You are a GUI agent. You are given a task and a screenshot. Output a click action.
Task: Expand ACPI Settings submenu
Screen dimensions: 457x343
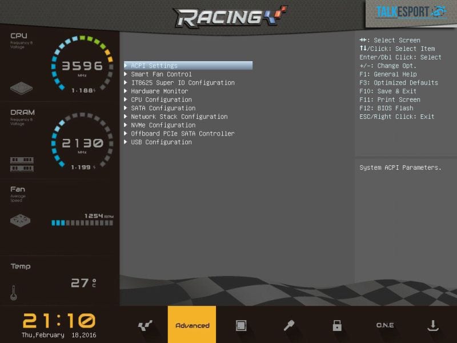pos(154,66)
